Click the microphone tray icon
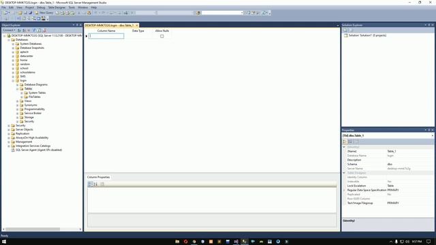The image size is (436, 245). (x=396, y=242)
